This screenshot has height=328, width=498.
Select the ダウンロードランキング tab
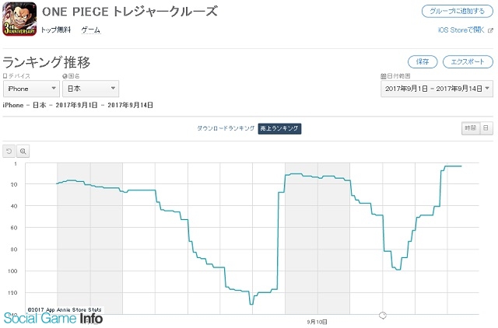(x=226, y=128)
